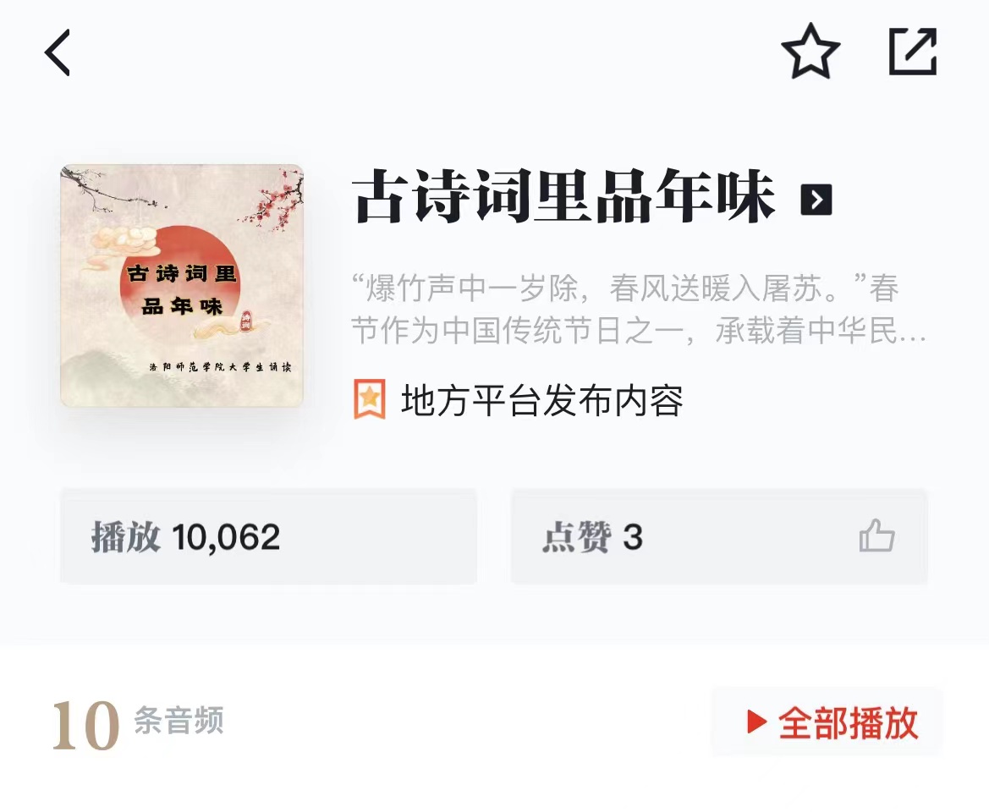Click 洛阳师范学院大学生诵读 text on cover
The height and width of the screenshot is (812, 989).
pyautogui.click(x=220, y=368)
